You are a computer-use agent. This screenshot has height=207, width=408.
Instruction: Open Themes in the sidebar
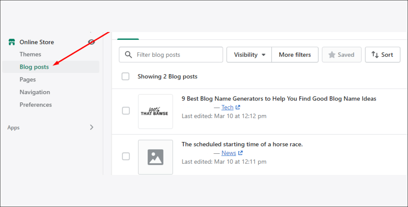[30, 54]
